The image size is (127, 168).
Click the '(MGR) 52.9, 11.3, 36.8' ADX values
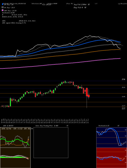pyautogui.click(x=27, y=21)
